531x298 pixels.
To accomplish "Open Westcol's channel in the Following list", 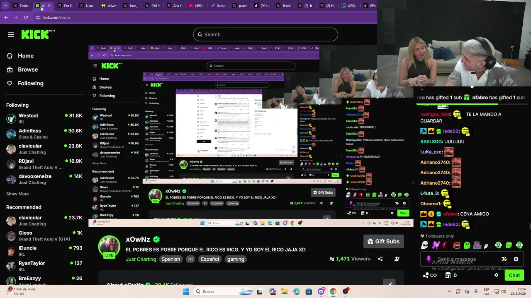I will pyautogui.click(x=44, y=118).
